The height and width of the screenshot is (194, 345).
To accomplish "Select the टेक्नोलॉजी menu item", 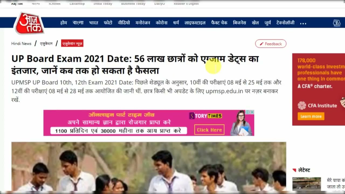I will point(285,23).
